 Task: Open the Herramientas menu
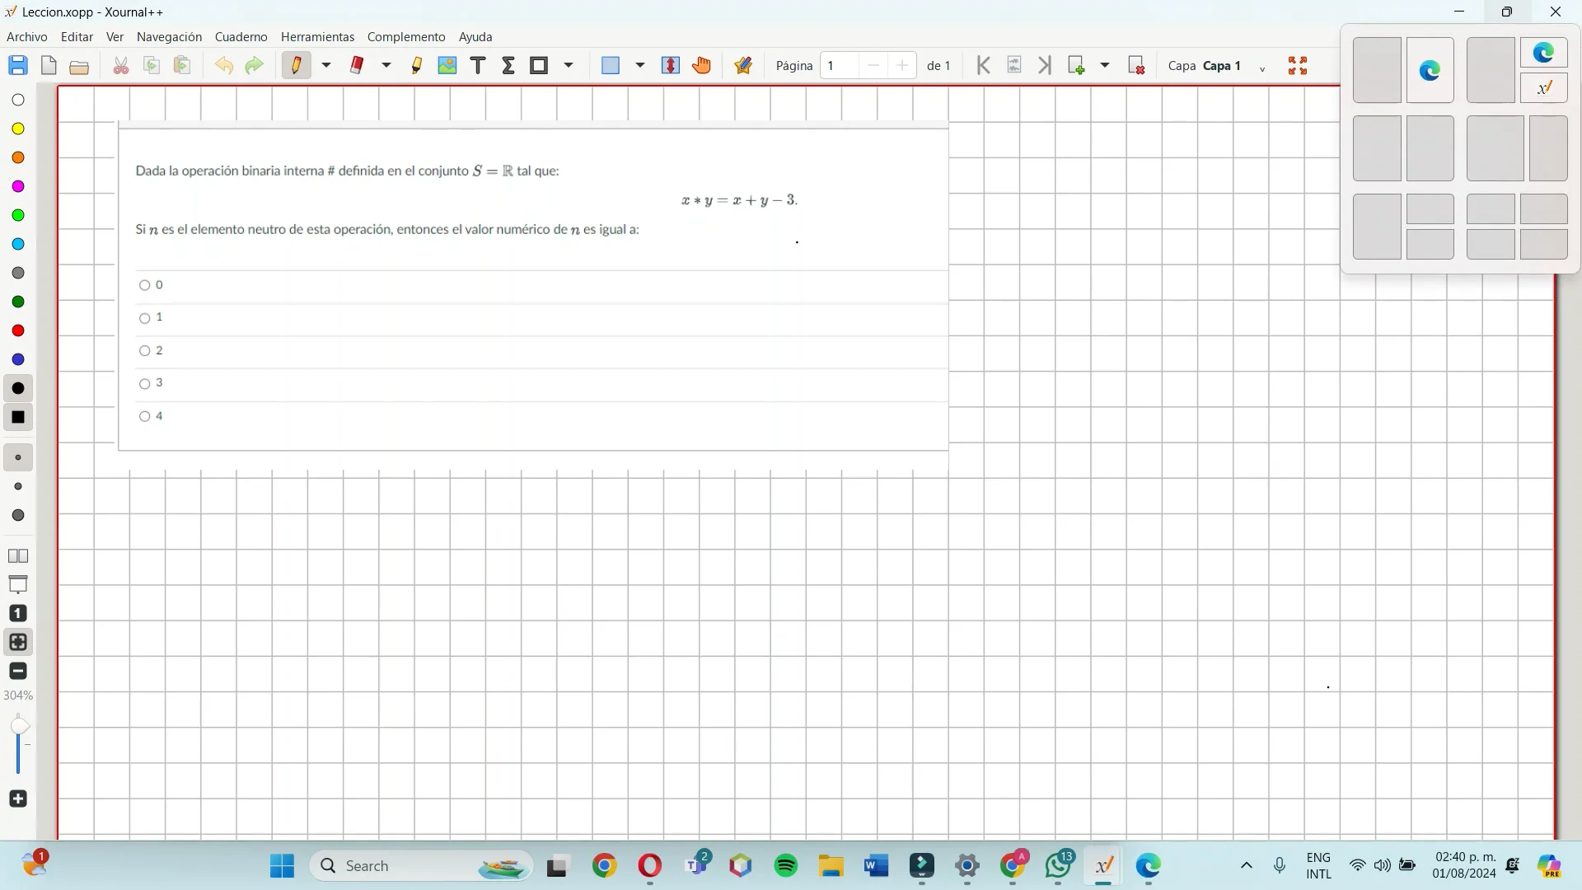coord(317,36)
